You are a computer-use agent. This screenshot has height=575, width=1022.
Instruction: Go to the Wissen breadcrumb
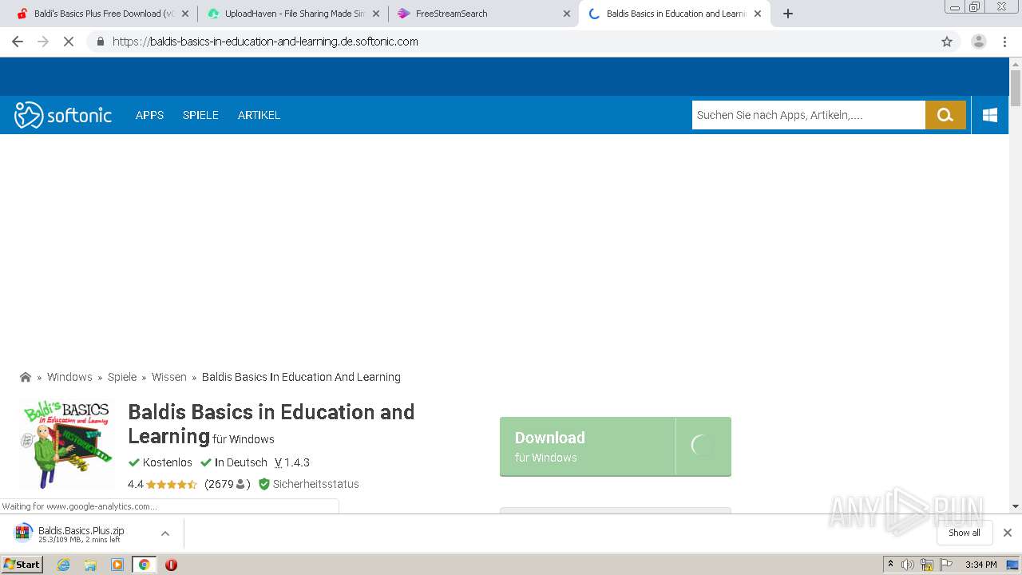click(x=169, y=377)
